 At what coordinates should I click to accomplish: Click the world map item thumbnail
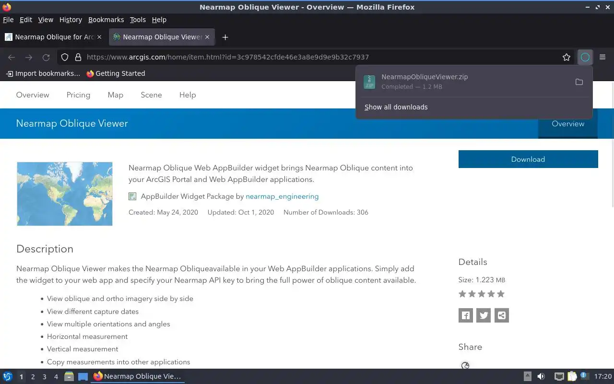click(65, 194)
